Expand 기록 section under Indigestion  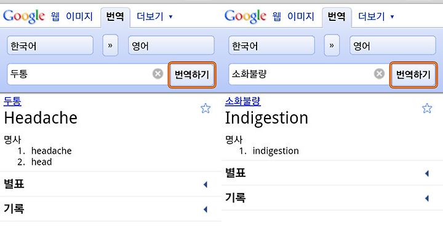(332, 198)
